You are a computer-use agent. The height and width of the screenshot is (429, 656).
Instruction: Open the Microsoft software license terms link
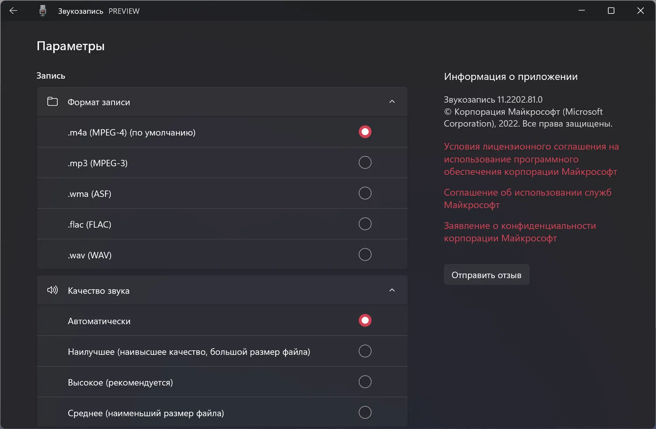click(531, 159)
